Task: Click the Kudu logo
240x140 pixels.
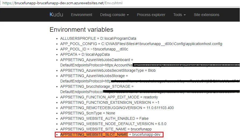Action: (x=56, y=15)
